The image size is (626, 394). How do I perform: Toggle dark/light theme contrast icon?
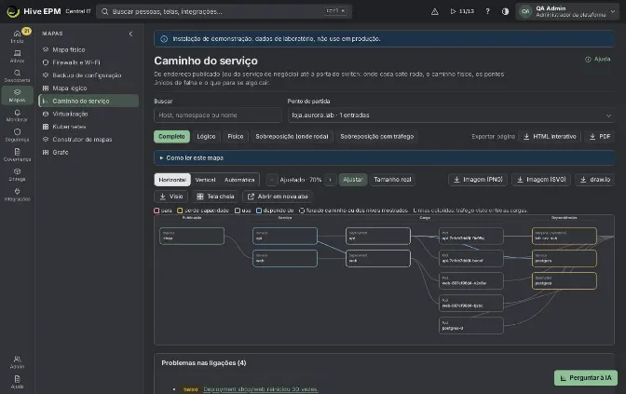click(x=505, y=11)
